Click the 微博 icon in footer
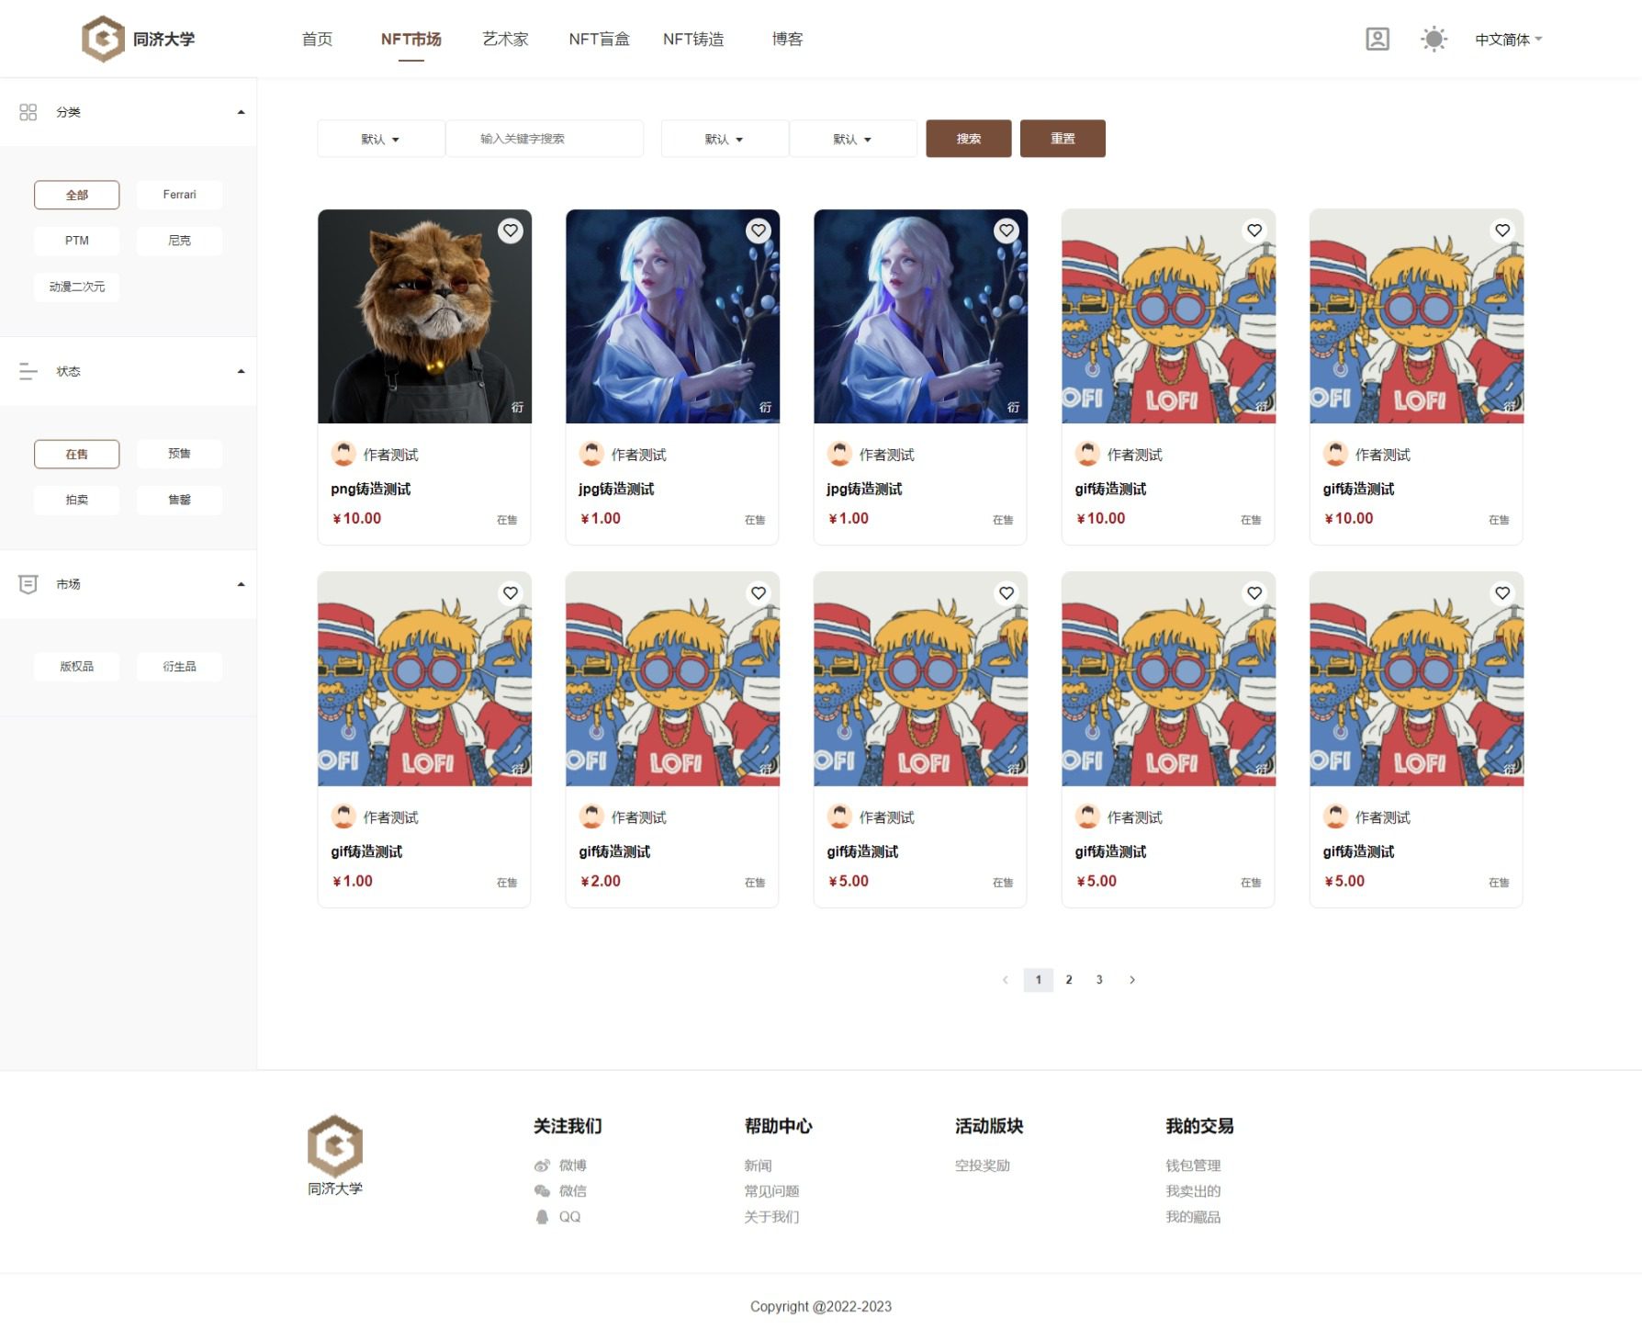1642x1340 pixels. tap(542, 1165)
